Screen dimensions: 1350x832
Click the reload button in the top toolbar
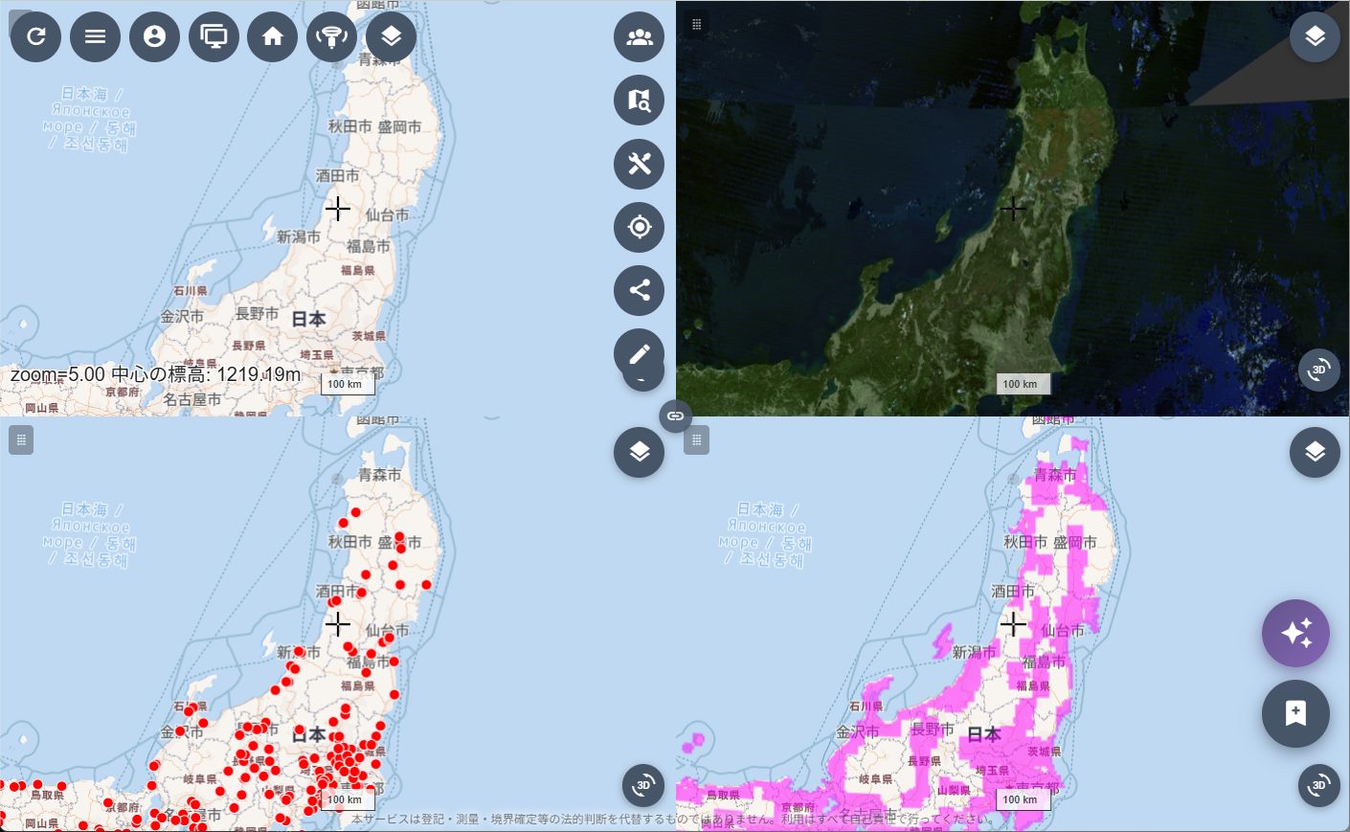point(35,36)
